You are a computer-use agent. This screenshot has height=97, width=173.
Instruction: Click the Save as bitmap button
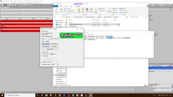[x=46, y=44]
